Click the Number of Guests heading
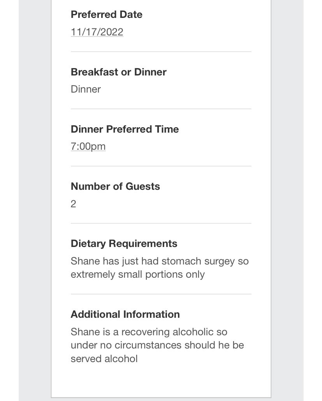Image resolution: width=322 pixels, height=401 pixels. click(x=115, y=186)
